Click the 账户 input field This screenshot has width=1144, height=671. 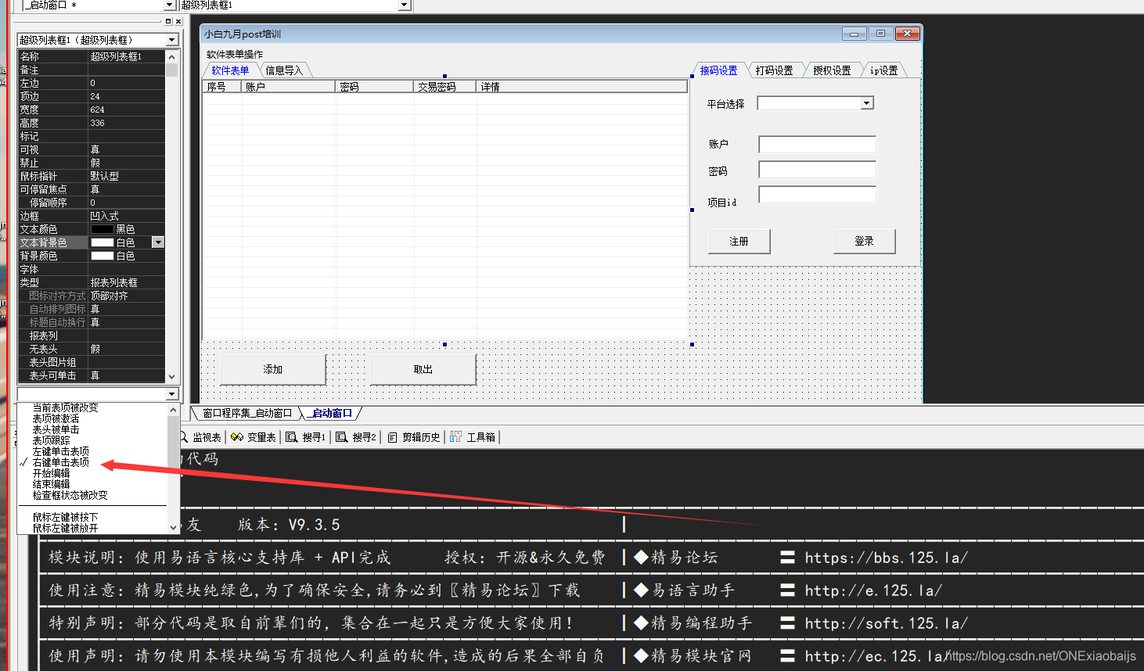(x=817, y=144)
